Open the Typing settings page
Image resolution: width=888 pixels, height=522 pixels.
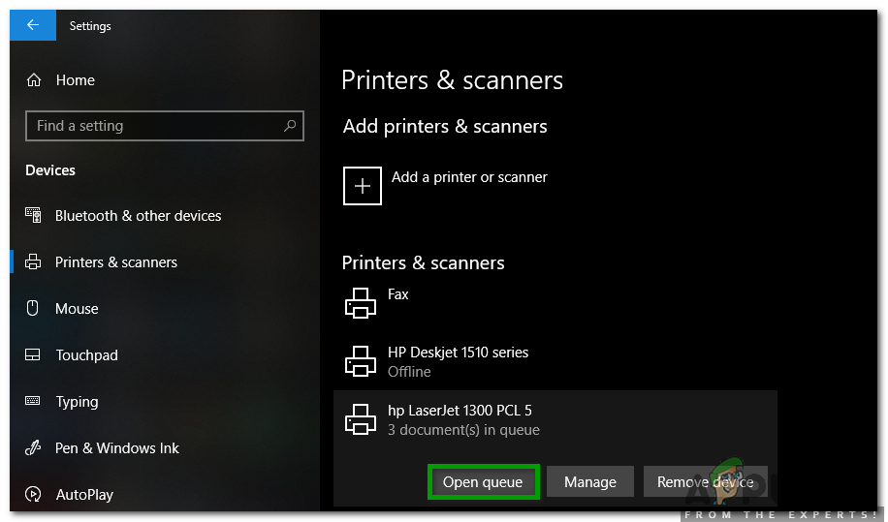coord(77,402)
